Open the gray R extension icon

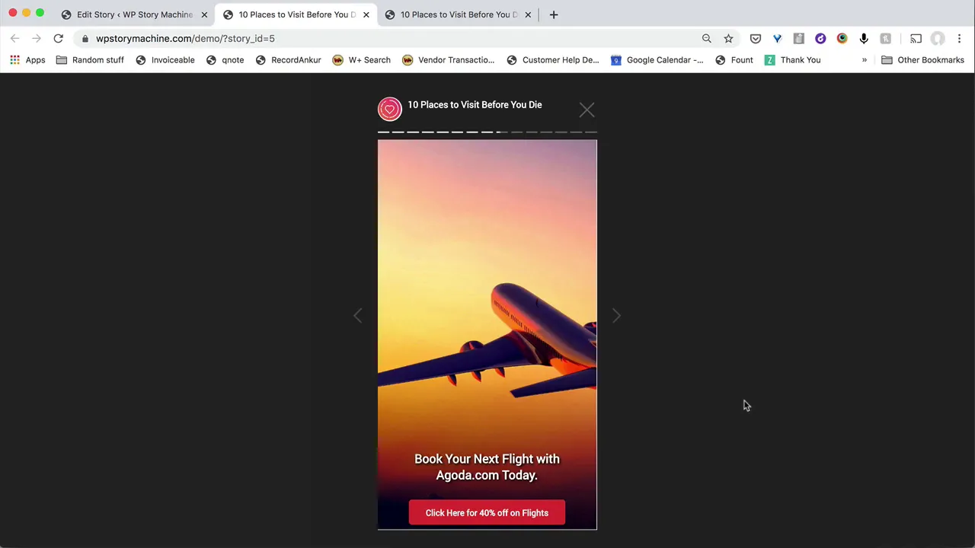pos(885,38)
